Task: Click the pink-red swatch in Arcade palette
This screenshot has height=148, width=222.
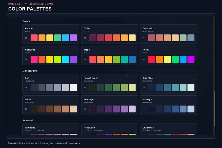Action: (x=34, y=38)
